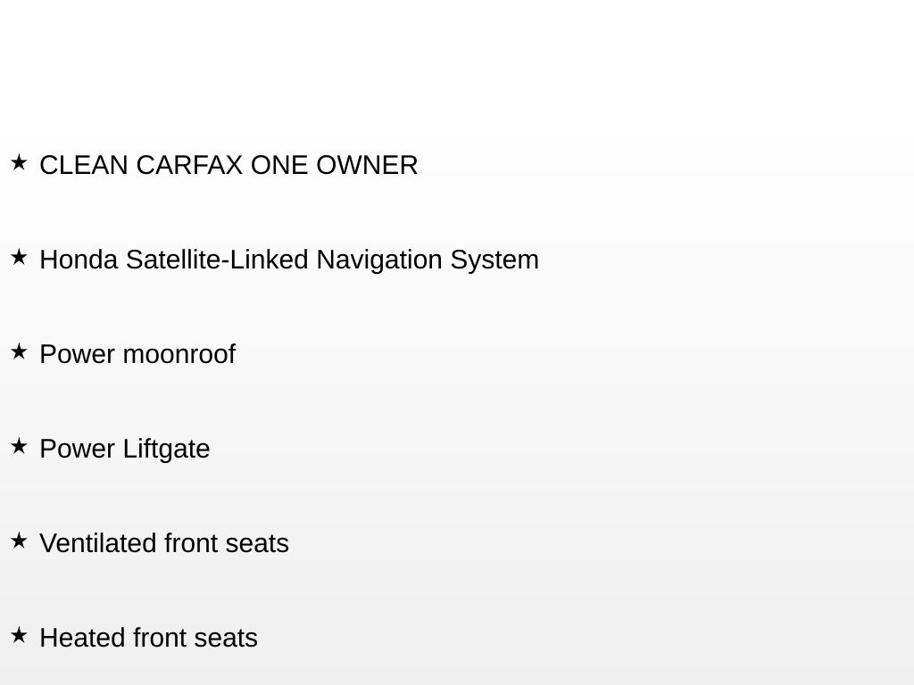Click the star bullet beside CLEAN CARFAX ONE OWNER

pos(19,162)
